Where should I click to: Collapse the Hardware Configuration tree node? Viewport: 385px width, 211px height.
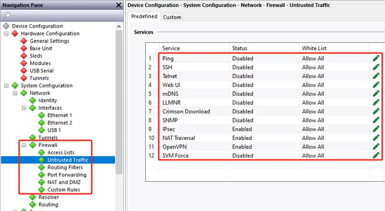tap(6, 34)
